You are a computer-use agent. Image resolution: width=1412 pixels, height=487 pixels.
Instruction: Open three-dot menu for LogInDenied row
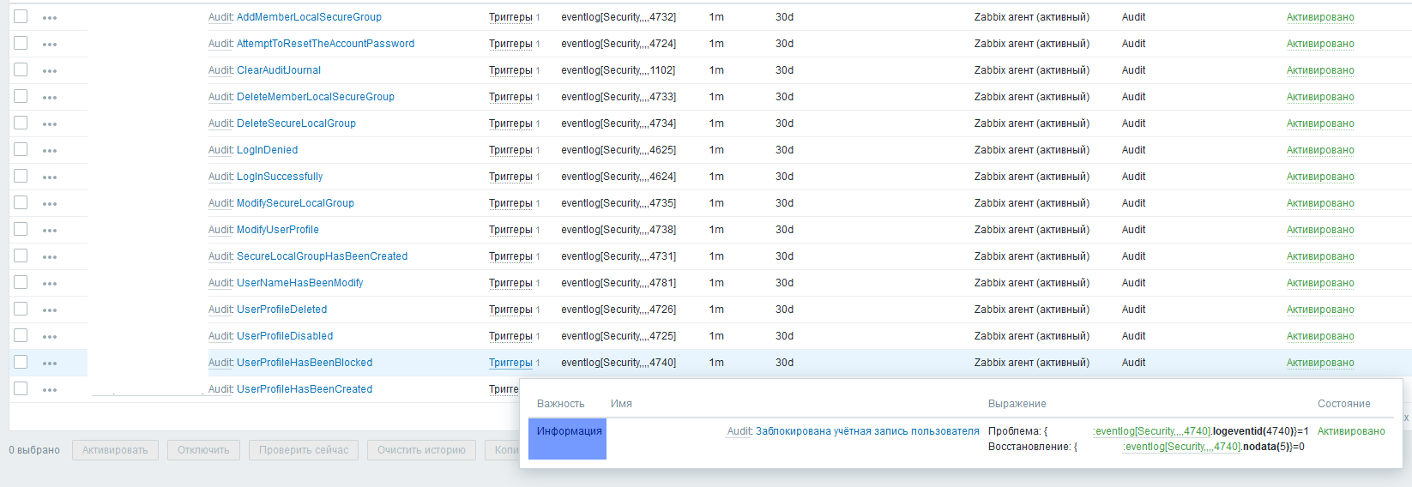[50, 151]
